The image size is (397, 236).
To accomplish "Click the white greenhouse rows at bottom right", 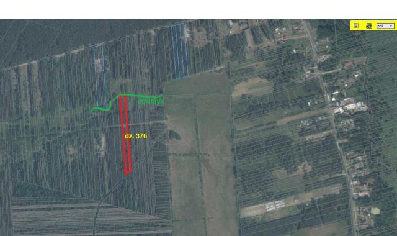I will 275,205.
